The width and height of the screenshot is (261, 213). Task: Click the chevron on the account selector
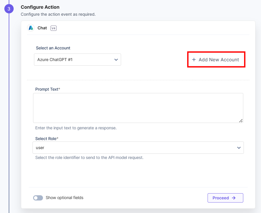(117, 59)
